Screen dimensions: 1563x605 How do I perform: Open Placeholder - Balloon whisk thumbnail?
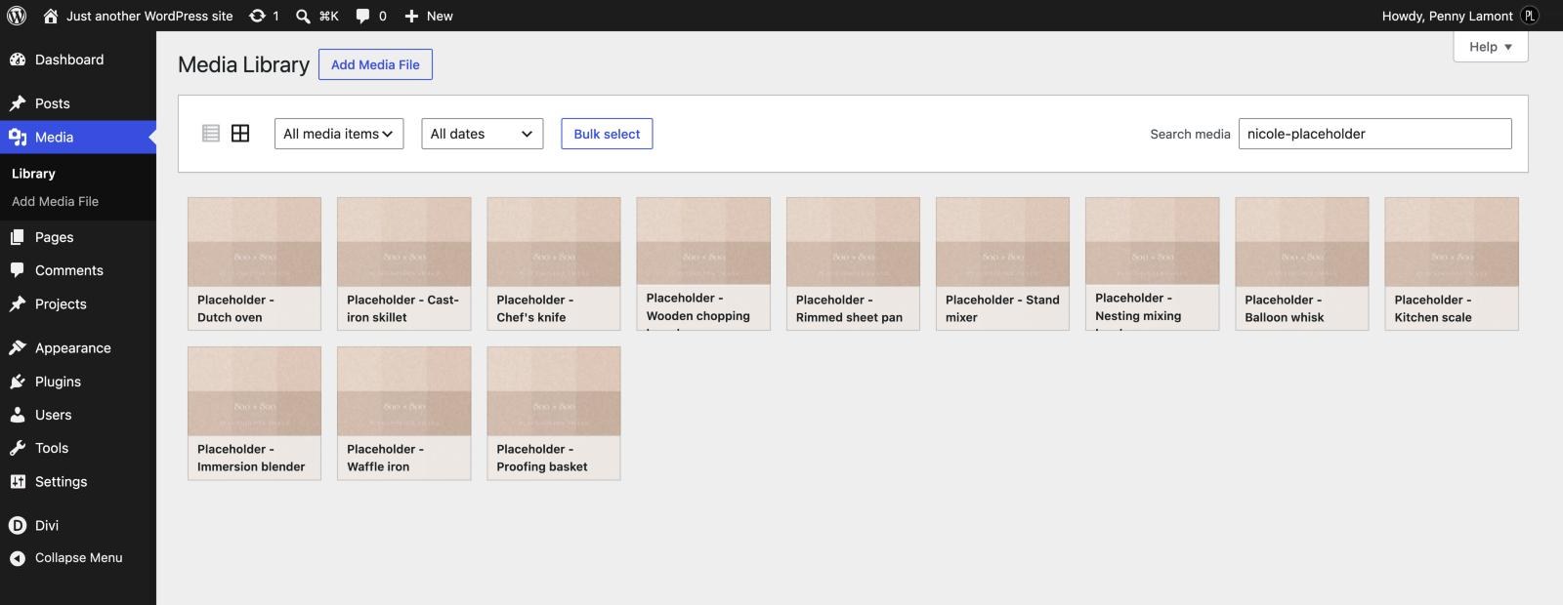click(x=1302, y=263)
